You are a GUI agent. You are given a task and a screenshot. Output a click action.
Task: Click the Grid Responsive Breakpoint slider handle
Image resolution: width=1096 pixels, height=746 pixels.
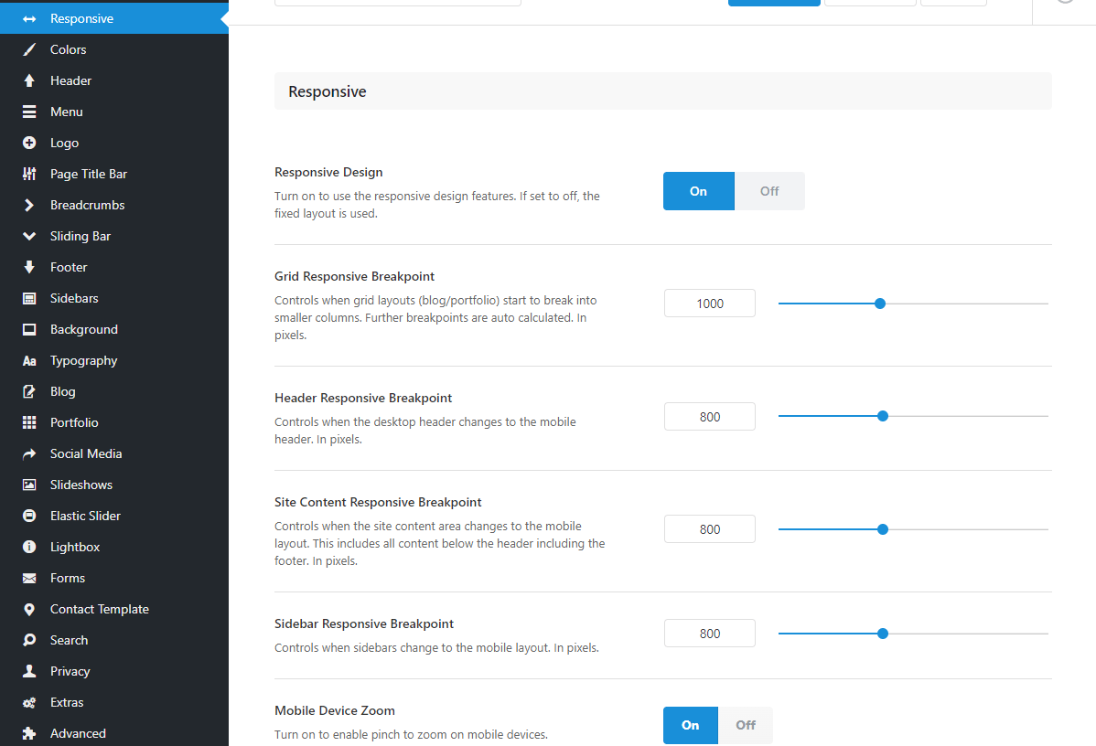[x=880, y=304]
